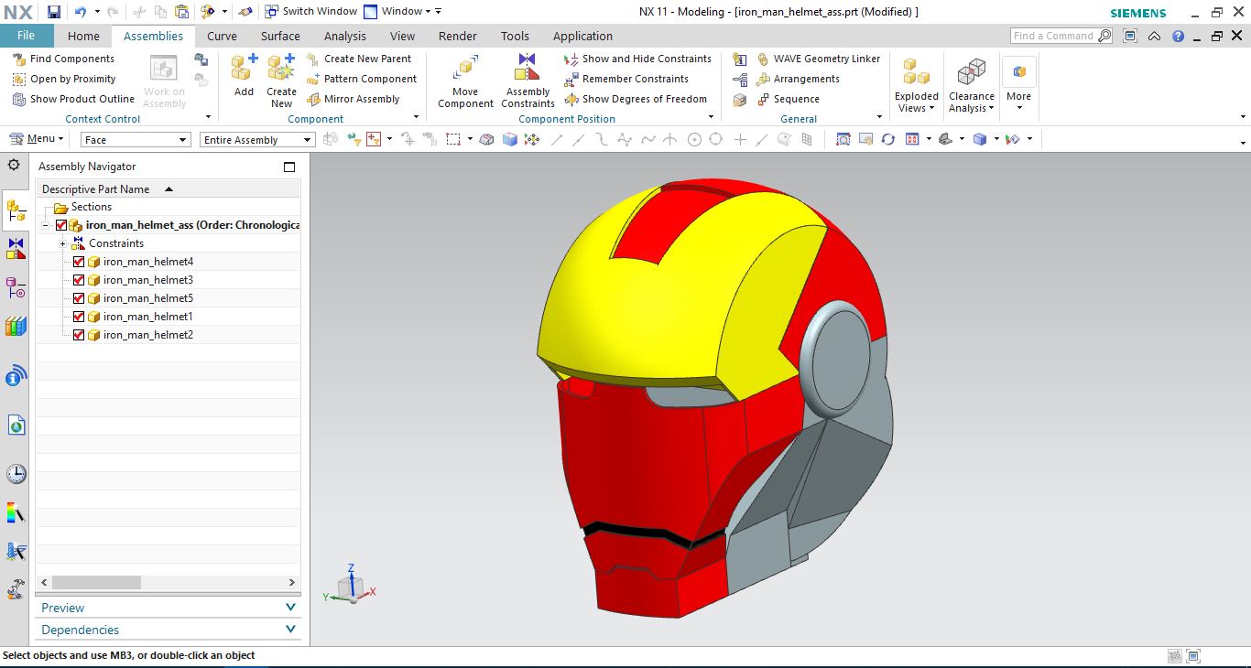Toggle the iron_man_helmet2 checkbox
This screenshot has width=1251, height=668.
[x=79, y=335]
